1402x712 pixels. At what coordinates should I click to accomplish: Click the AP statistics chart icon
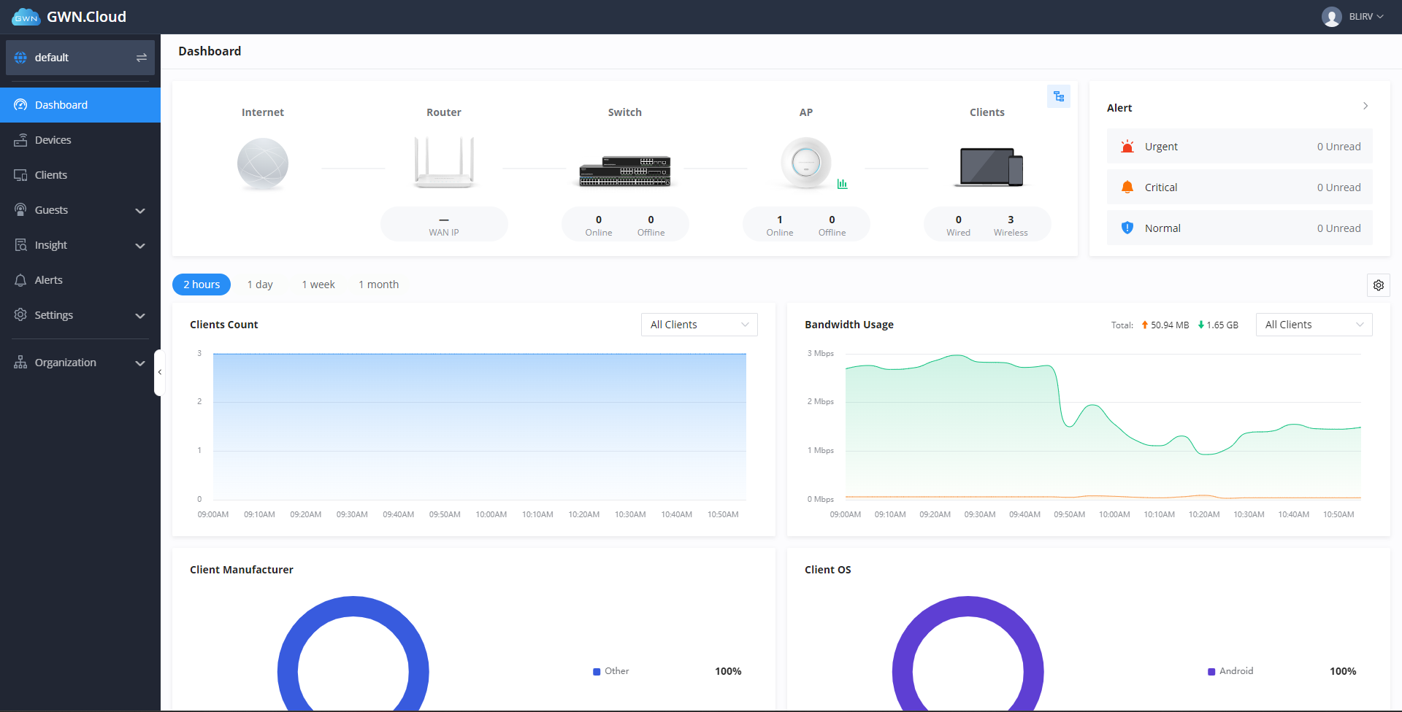click(843, 183)
